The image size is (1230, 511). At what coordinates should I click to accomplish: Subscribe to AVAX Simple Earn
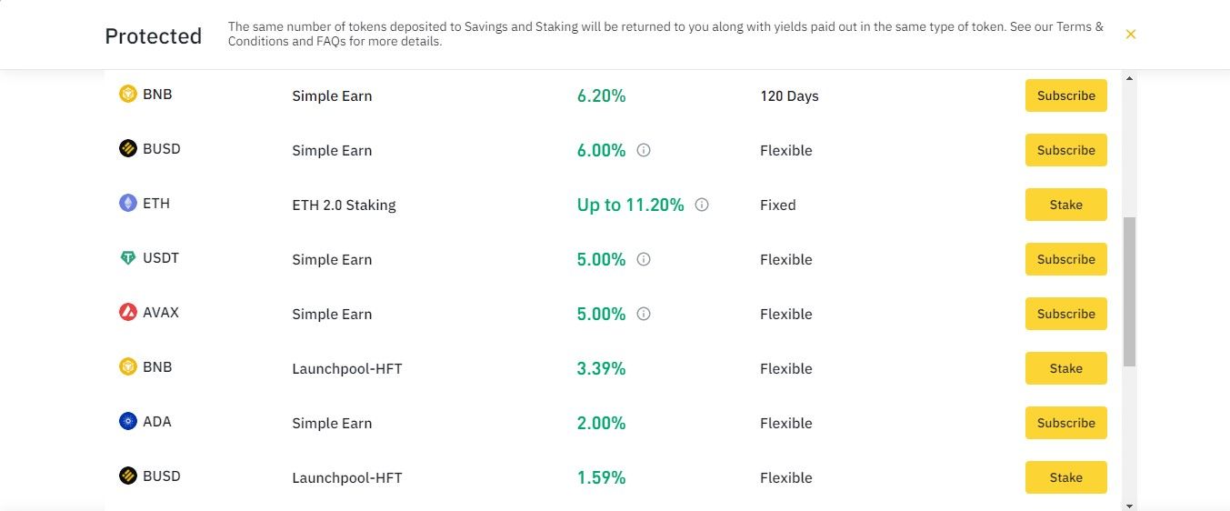click(x=1065, y=314)
